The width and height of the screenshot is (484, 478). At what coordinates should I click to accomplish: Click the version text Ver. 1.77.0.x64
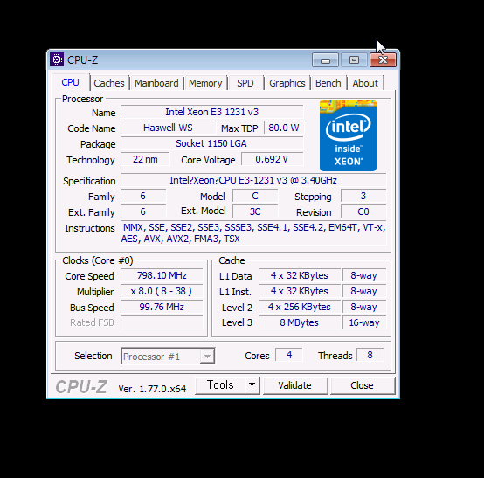coord(152,389)
